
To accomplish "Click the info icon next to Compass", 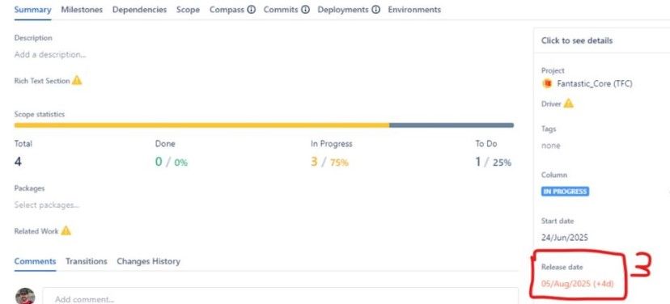I will pos(251,10).
